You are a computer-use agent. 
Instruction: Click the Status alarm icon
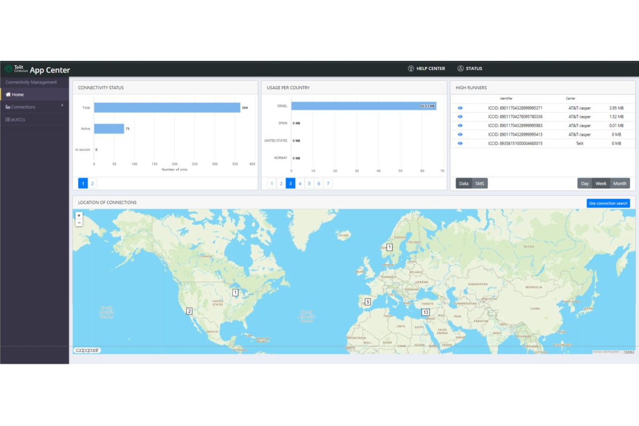point(460,68)
